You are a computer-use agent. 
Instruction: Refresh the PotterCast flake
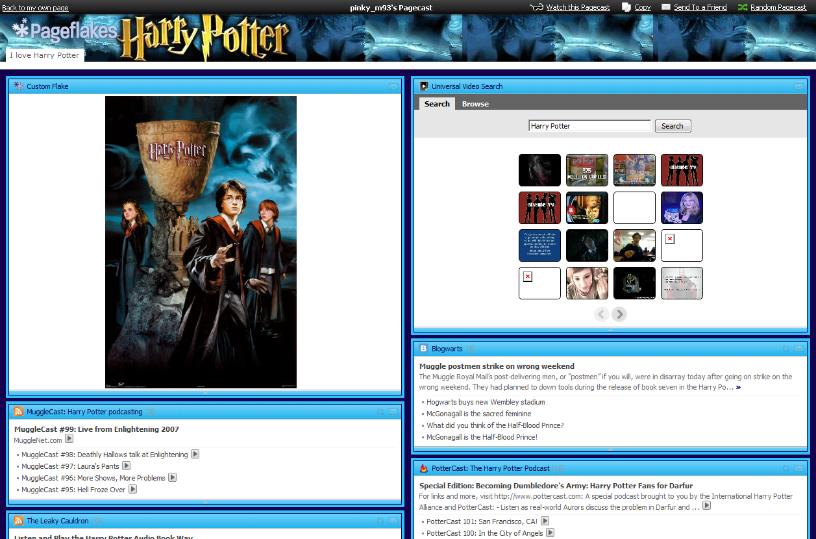[x=786, y=468]
